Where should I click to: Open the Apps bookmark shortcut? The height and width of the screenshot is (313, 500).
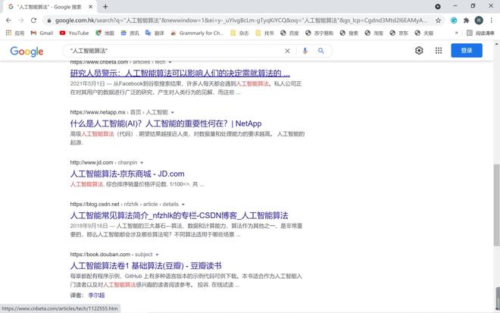pyautogui.click(x=14, y=33)
